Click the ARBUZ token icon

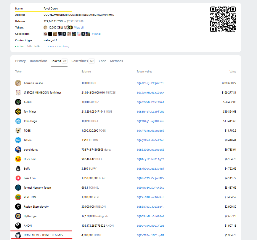(18, 102)
